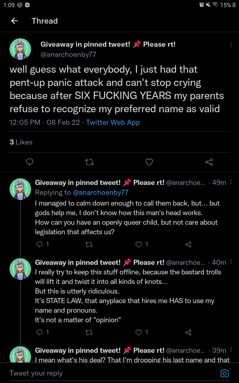Share the main tweet
239x383 pixels.
point(209,162)
